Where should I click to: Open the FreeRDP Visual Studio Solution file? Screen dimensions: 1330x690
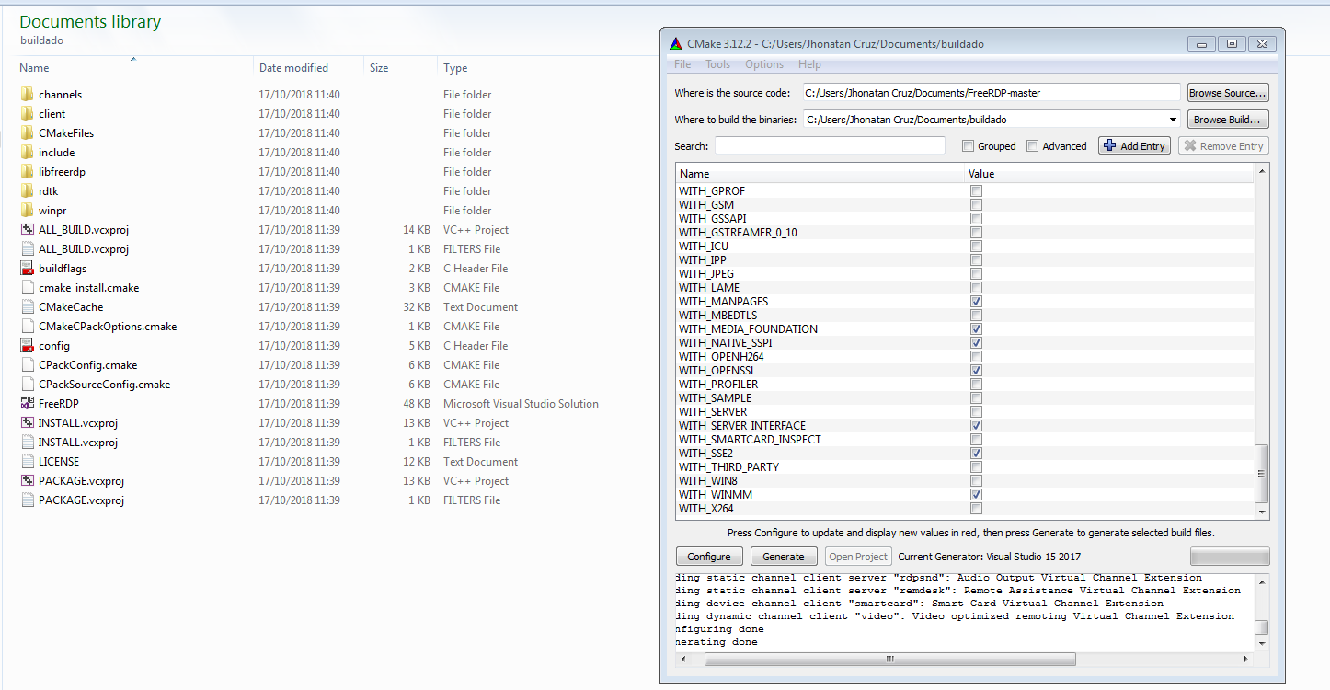[x=28, y=403]
